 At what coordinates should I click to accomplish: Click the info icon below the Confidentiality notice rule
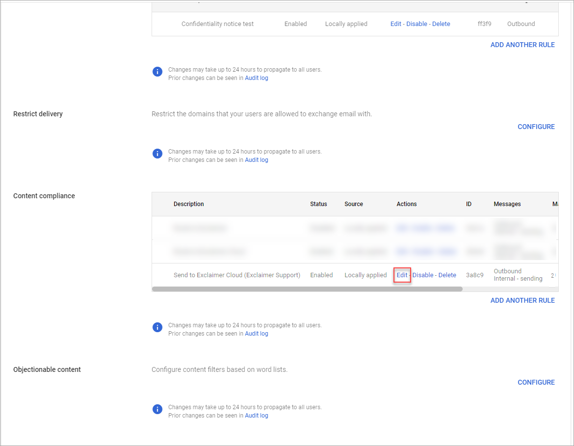click(x=157, y=71)
